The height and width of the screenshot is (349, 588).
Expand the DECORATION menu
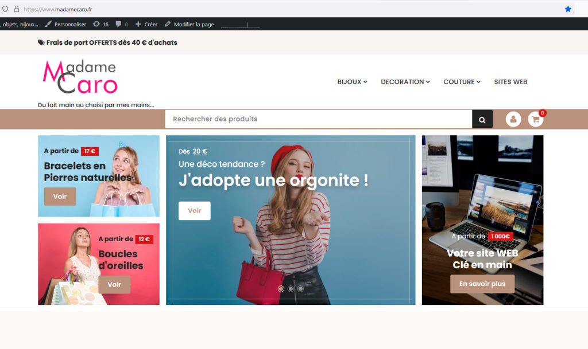(x=405, y=82)
